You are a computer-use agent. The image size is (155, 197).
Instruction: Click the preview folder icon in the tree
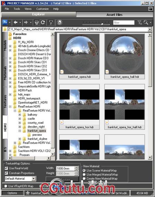click(29, 135)
